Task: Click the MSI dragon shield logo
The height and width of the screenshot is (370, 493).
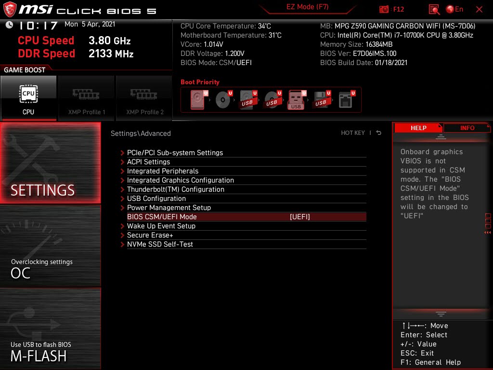Action: tap(9, 9)
